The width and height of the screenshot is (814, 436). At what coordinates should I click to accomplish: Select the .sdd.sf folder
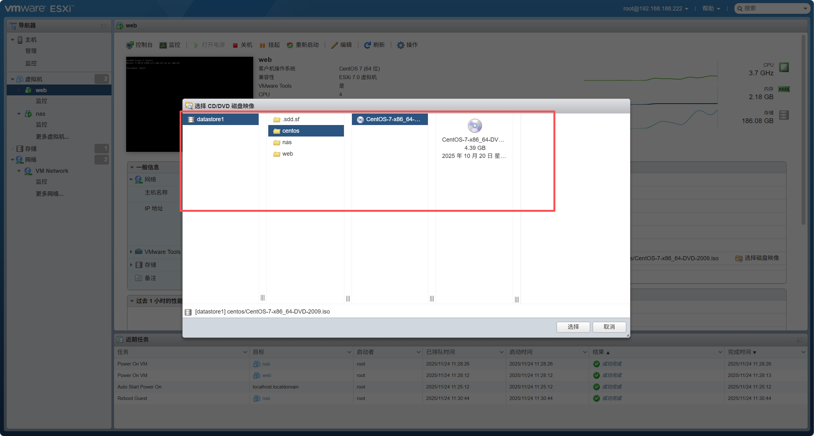click(291, 119)
